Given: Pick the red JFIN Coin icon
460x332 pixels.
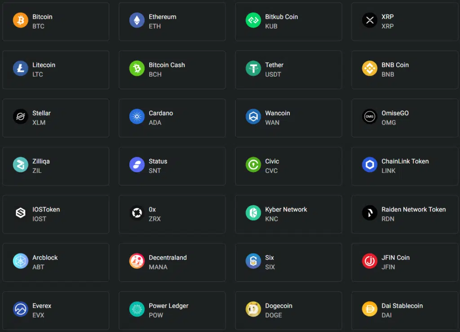Looking at the screenshot, I should pyautogui.click(x=370, y=261).
